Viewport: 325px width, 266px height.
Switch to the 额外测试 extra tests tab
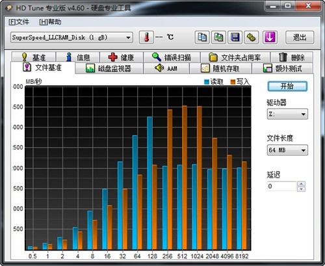[x=282, y=68]
